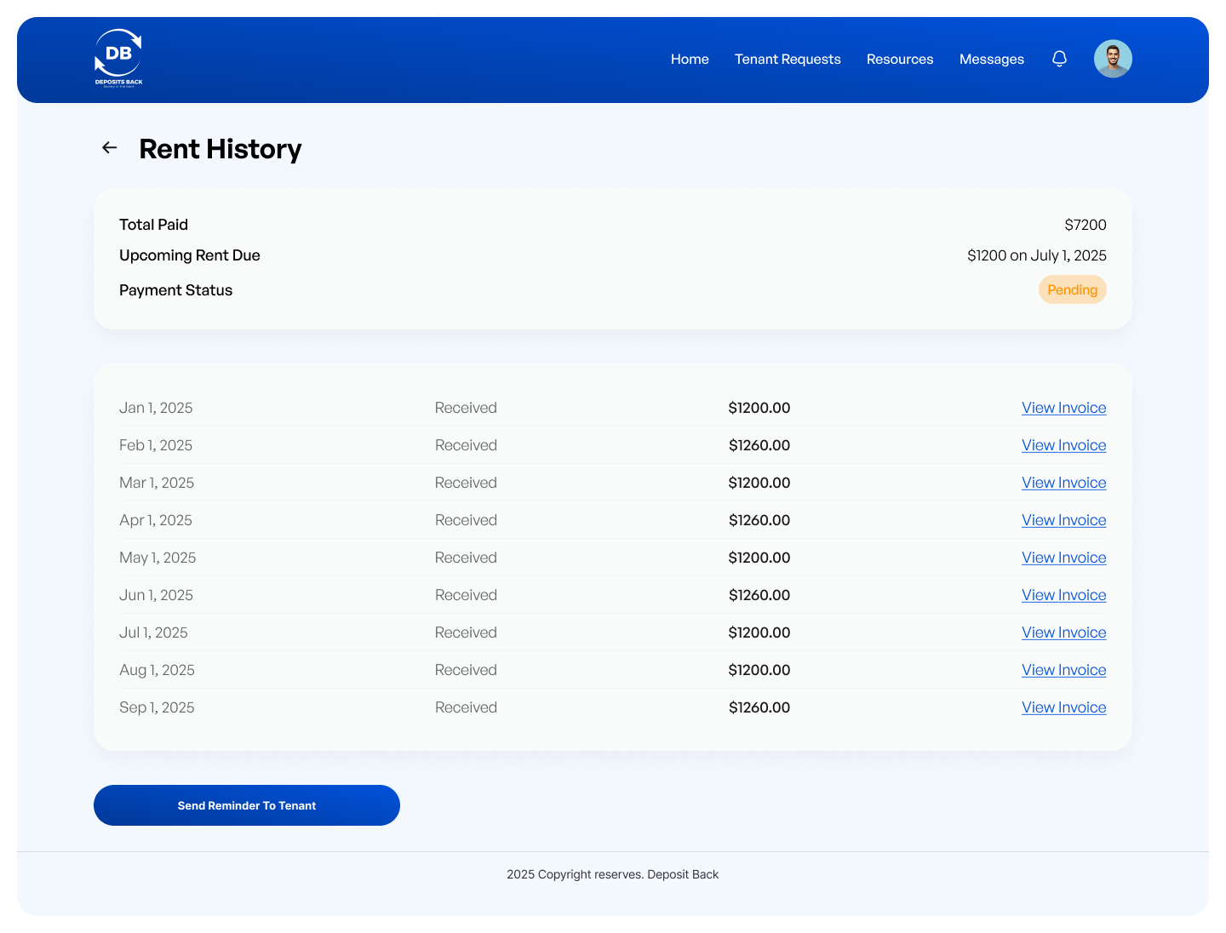Viewport: 1226px width, 933px height.
Task: View Invoice for May 1, 2025
Action: click(x=1063, y=558)
